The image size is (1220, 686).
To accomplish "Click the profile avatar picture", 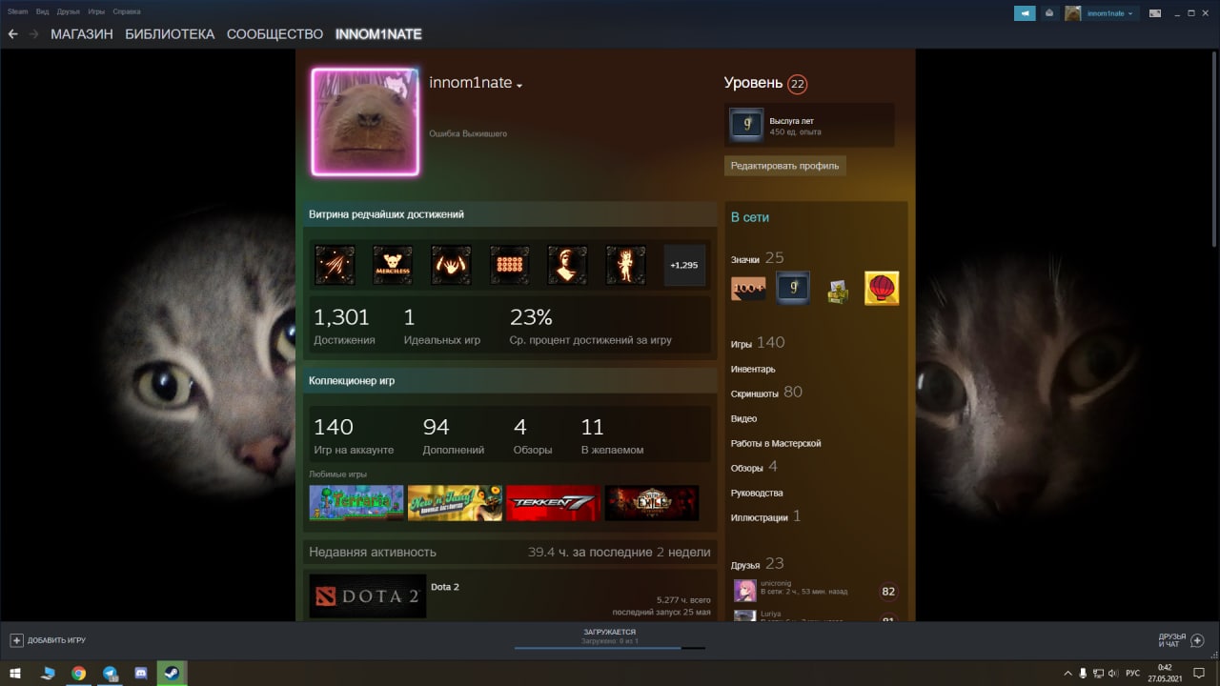I will [x=365, y=122].
